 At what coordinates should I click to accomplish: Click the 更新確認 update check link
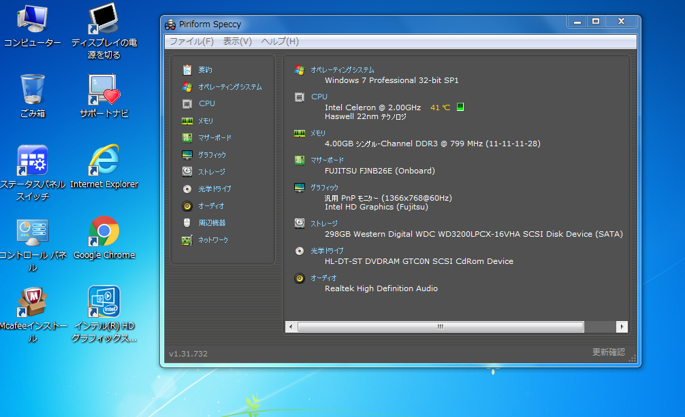pos(608,352)
